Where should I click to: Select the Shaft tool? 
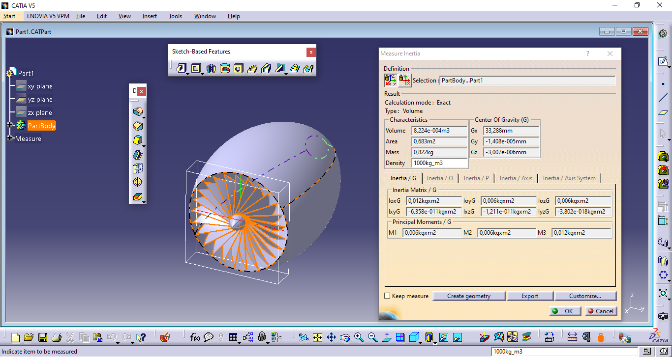pos(212,68)
